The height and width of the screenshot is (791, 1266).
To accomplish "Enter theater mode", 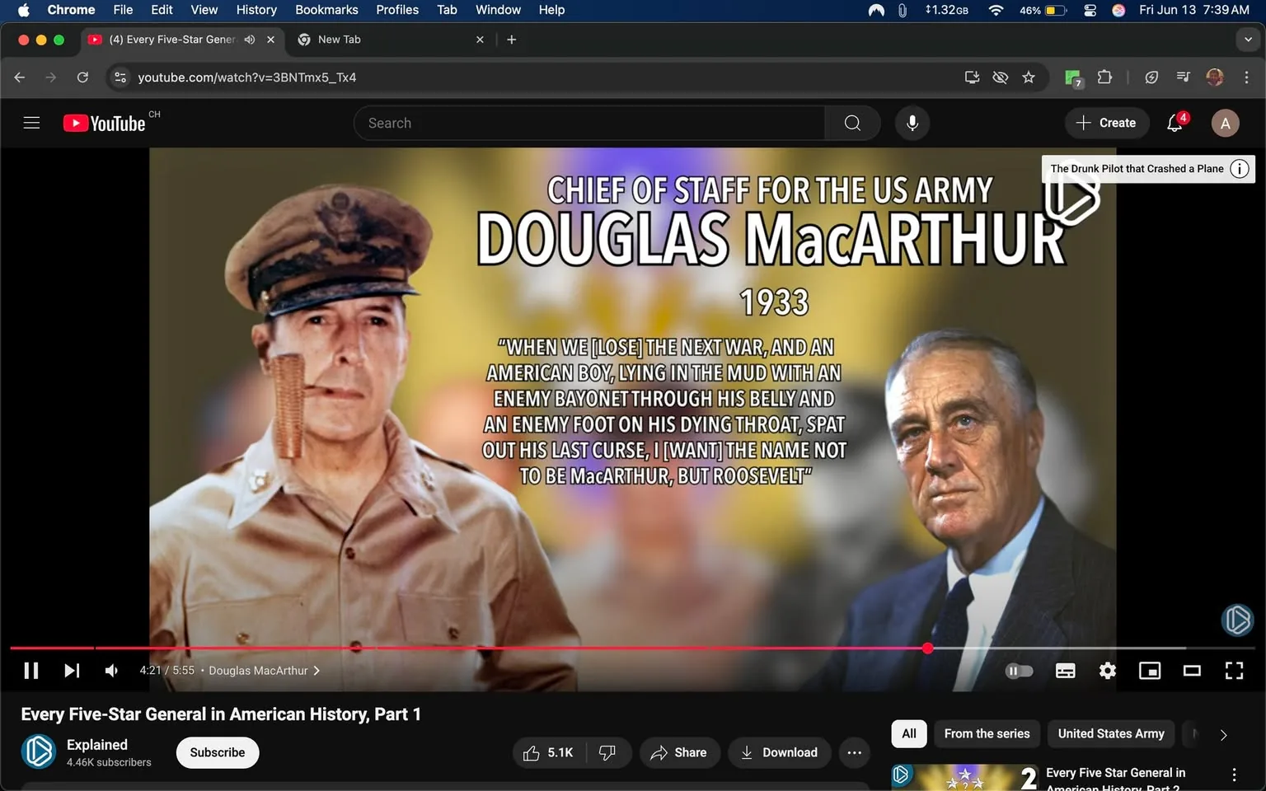I will pyautogui.click(x=1192, y=670).
